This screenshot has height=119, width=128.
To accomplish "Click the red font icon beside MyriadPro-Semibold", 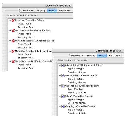I will (x=13, y=51).
